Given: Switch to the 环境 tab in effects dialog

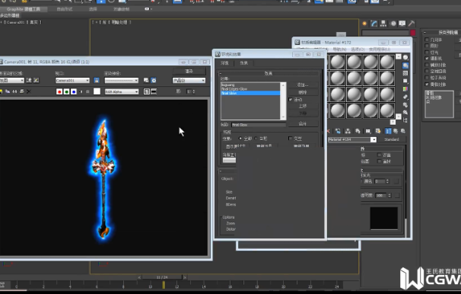Looking at the screenshot, I should click(224, 63).
